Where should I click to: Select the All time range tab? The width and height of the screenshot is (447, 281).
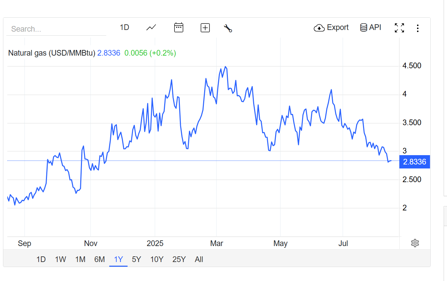(199, 259)
